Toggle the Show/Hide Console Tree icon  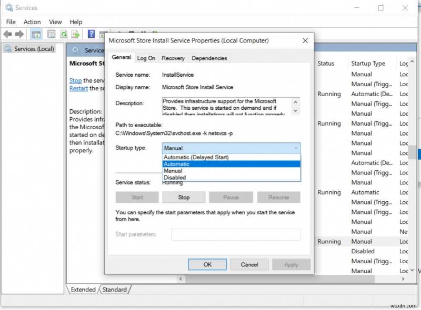click(x=36, y=34)
